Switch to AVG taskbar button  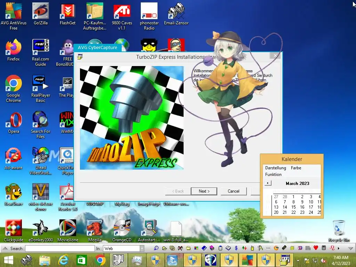(x=247, y=260)
